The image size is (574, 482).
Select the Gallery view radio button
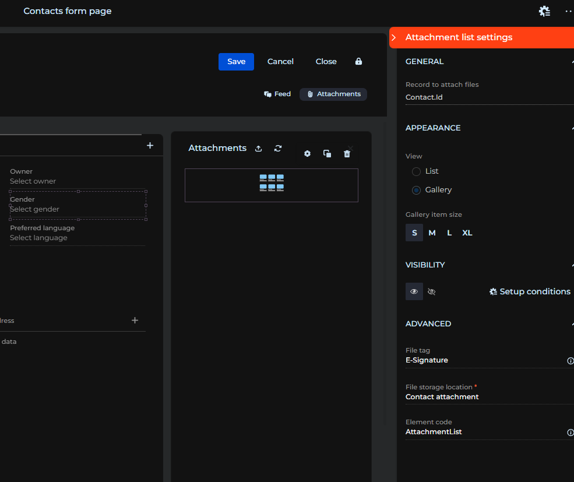point(416,190)
